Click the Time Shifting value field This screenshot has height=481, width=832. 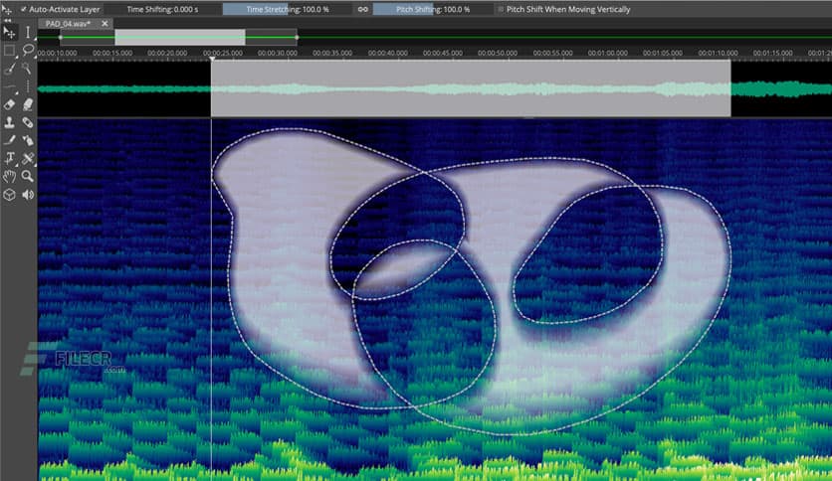coord(162,10)
